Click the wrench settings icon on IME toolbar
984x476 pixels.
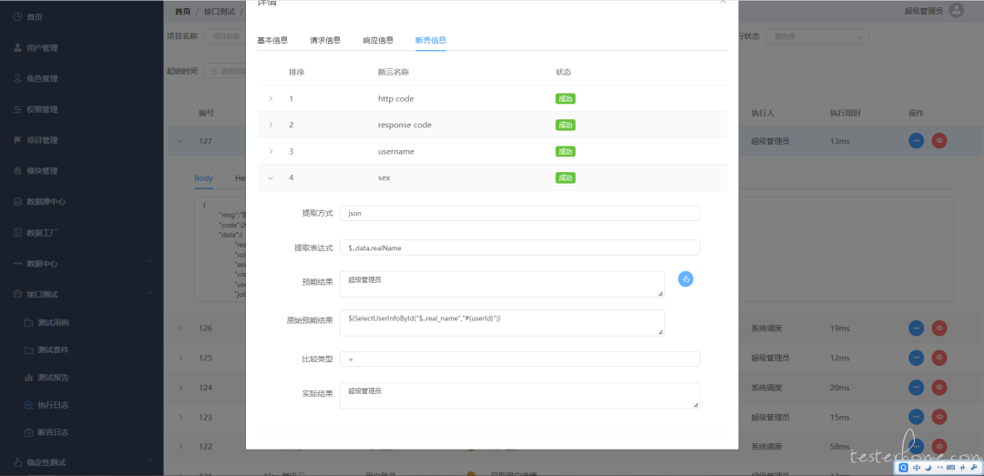pyautogui.click(x=974, y=468)
